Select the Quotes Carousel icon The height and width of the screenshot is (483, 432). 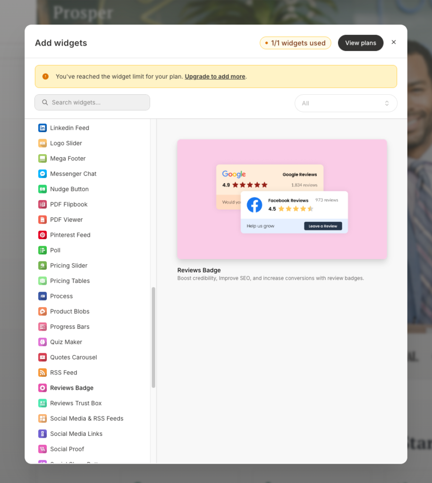42,357
